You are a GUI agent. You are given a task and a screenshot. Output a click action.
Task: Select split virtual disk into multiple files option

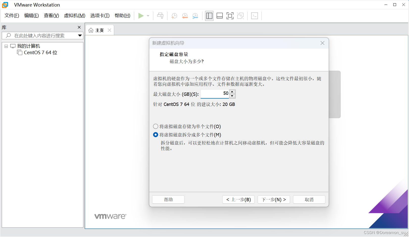coord(187,135)
